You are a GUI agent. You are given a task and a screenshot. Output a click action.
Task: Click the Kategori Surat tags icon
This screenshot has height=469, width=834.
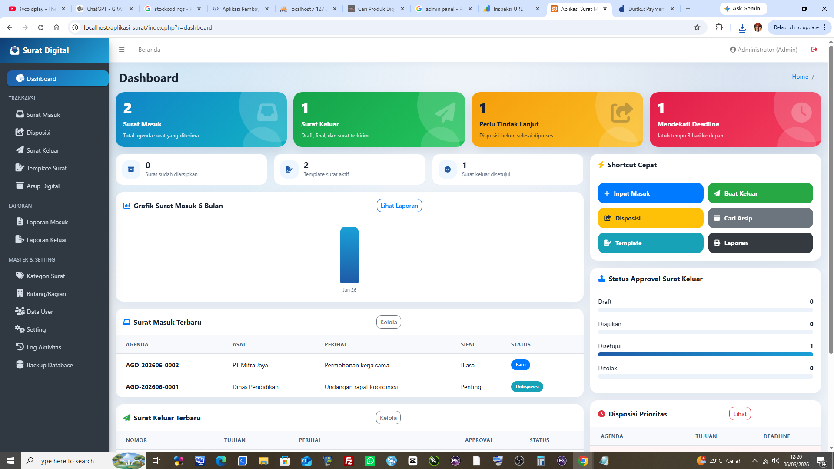(20, 276)
